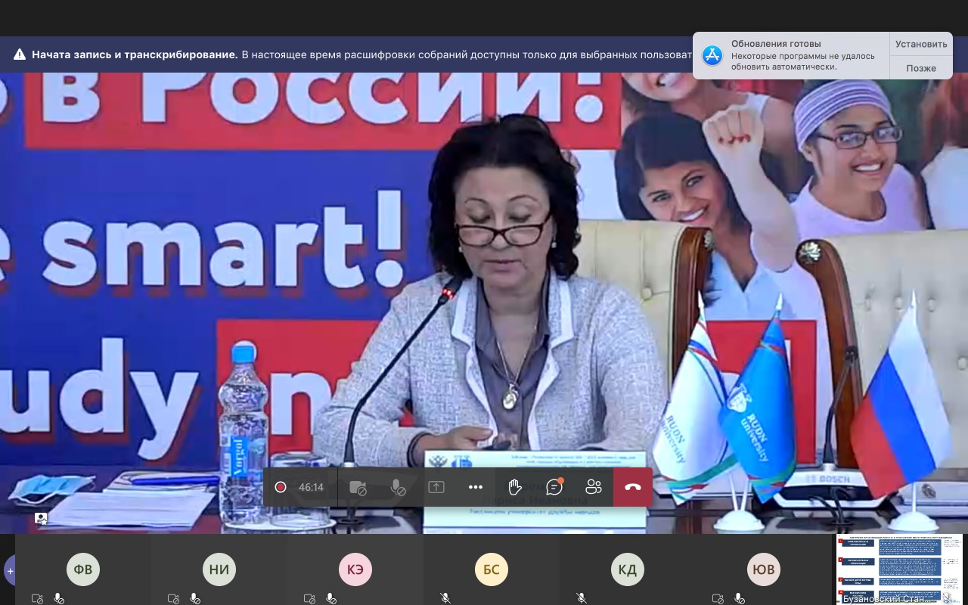Click the 46:14 meeting timer
This screenshot has width=968, height=605.
(311, 487)
